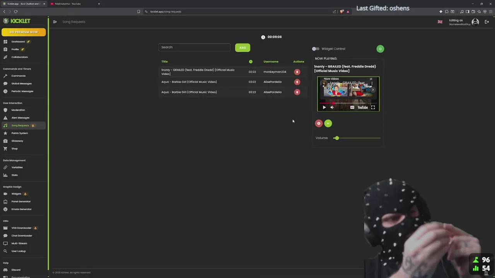This screenshot has width=495, height=278.
Task: Open Stats page
Action: [14, 175]
